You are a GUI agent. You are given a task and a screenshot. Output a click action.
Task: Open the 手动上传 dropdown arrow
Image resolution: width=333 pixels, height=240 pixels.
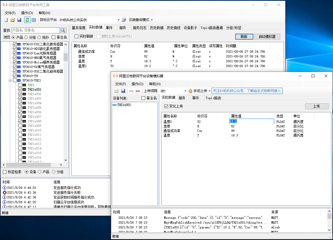(210, 91)
